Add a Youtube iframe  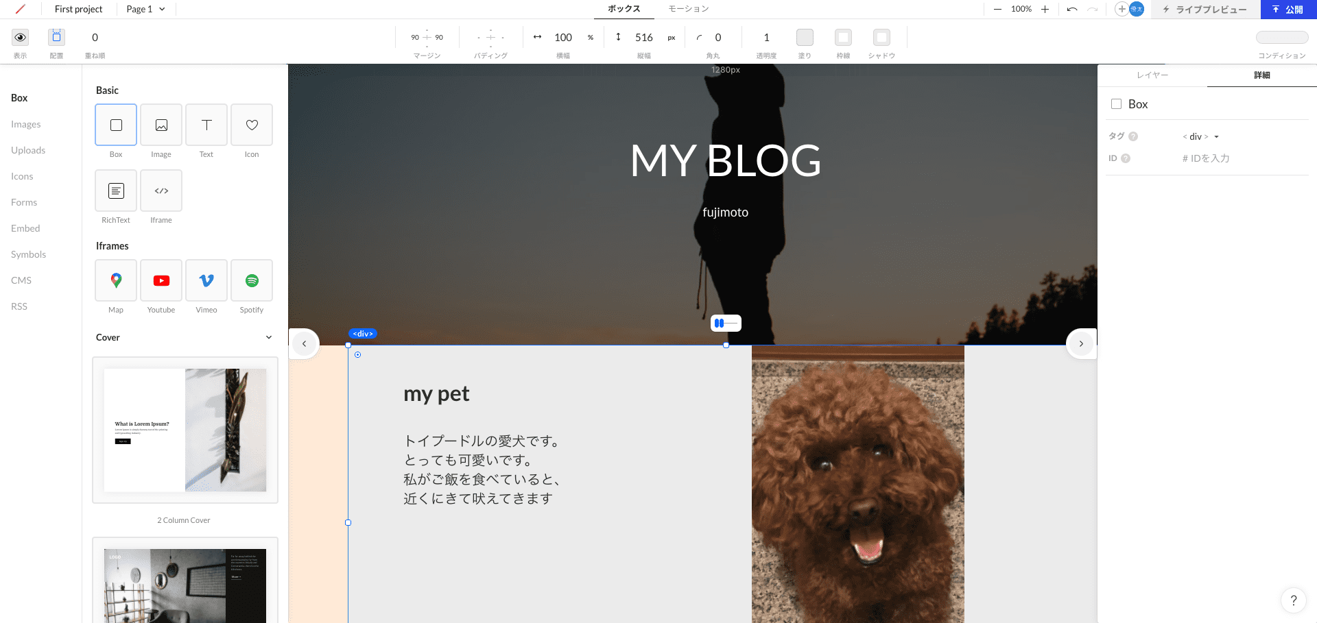coord(161,281)
